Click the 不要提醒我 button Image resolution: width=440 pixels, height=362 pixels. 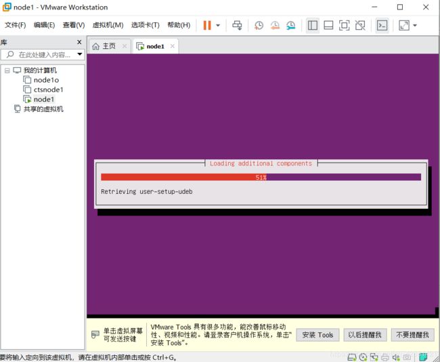coord(412,335)
